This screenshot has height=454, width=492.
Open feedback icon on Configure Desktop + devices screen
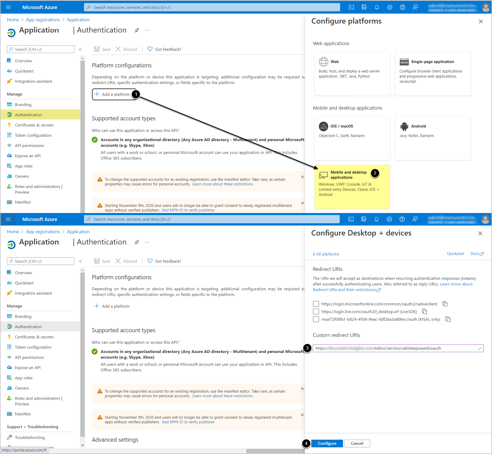point(415,219)
